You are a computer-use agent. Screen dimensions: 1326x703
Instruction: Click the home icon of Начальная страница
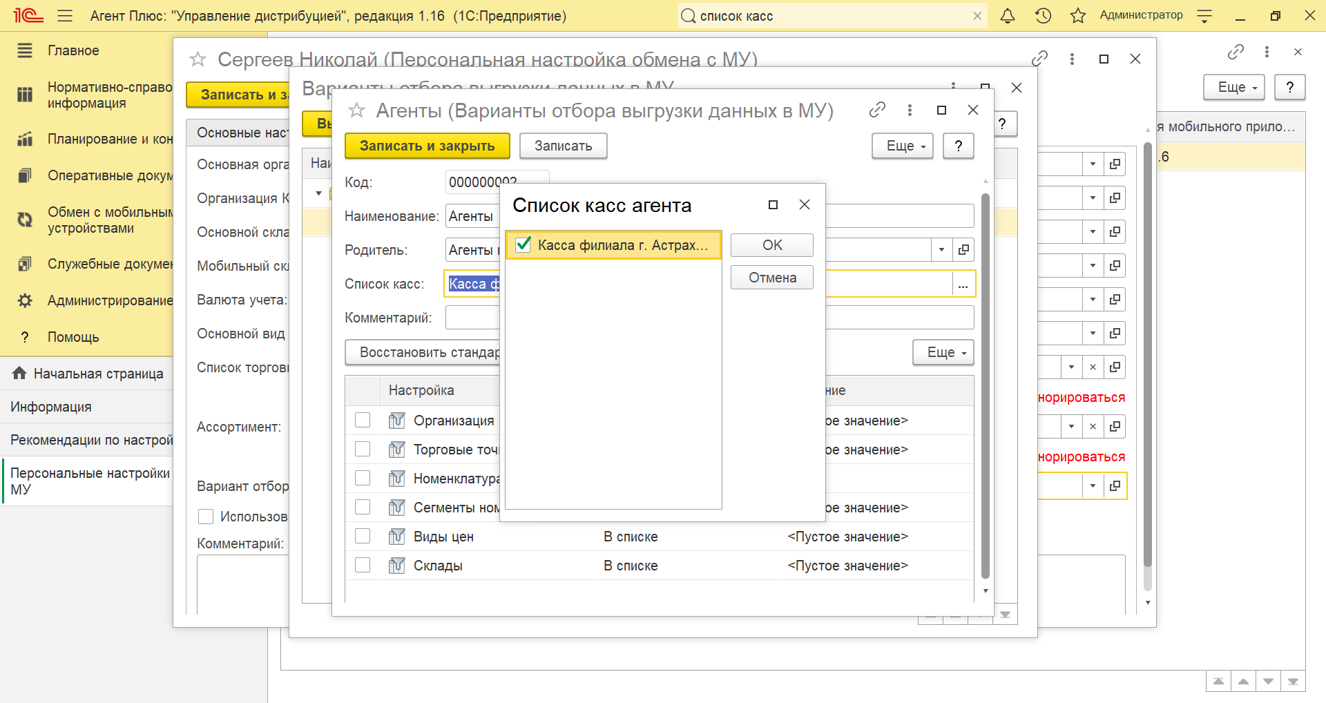tap(19, 374)
